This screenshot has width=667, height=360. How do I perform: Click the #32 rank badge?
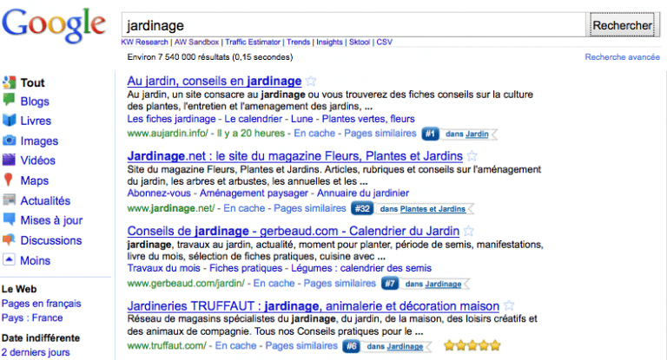click(x=362, y=209)
